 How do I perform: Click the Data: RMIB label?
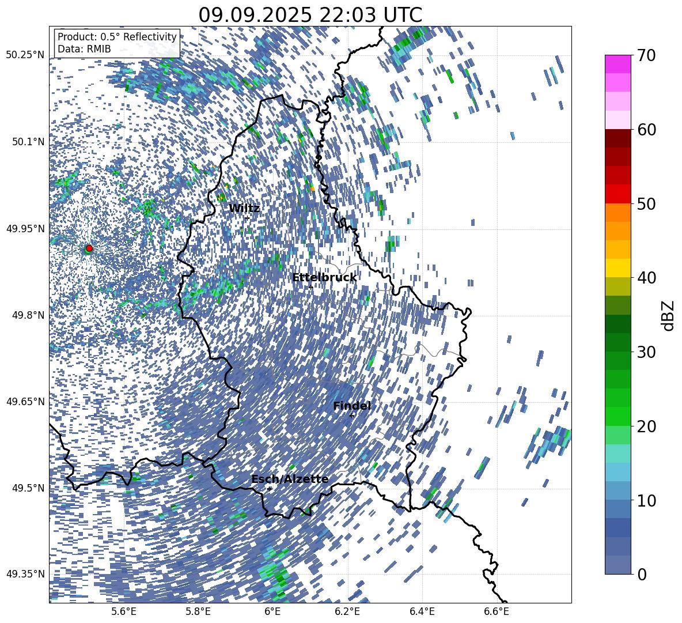[84, 49]
